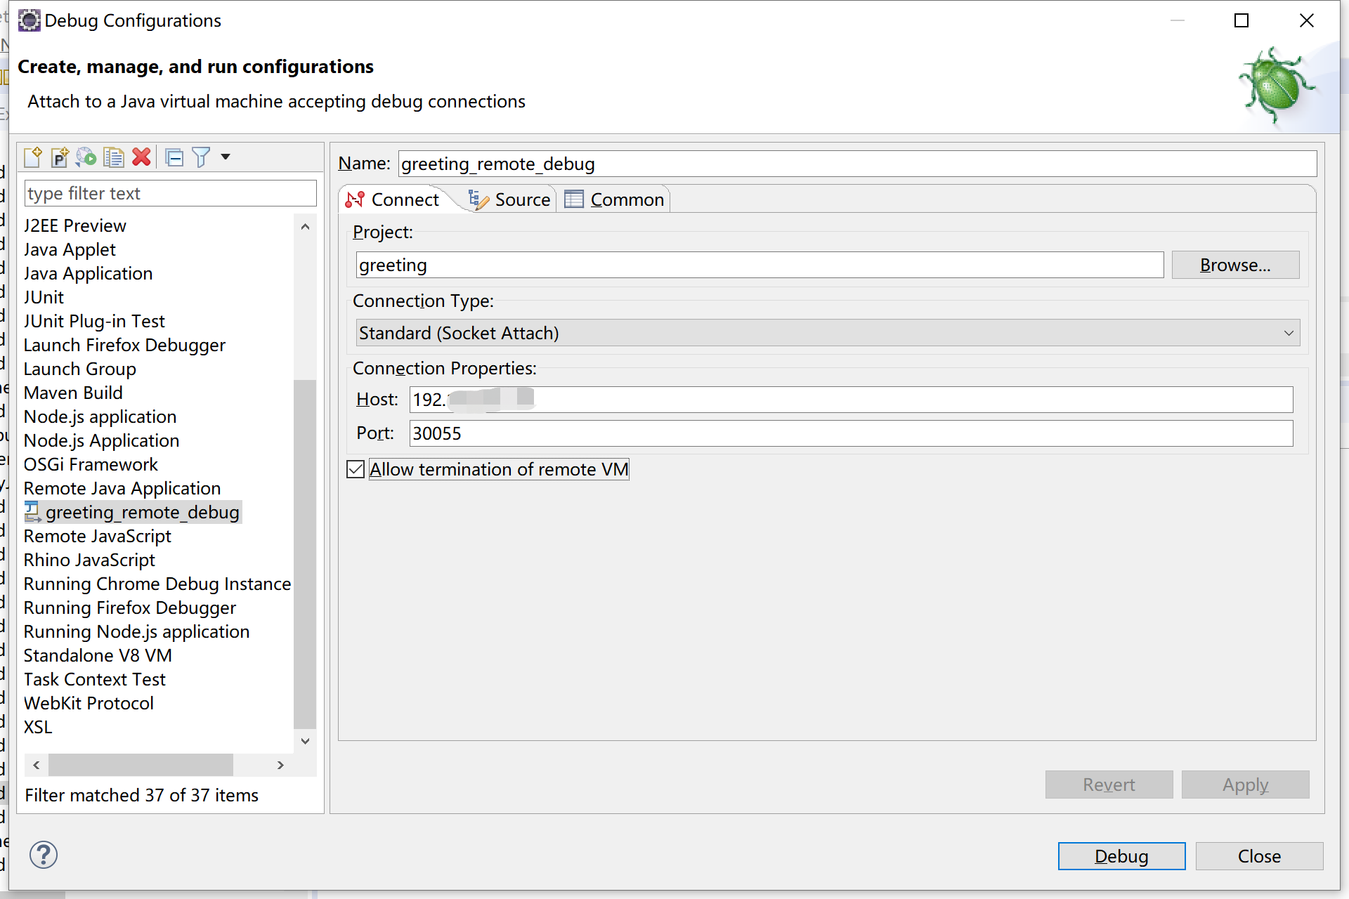Screen dimensions: 1349x899
Task: Select the Node.js application launch type
Action: point(100,416)
